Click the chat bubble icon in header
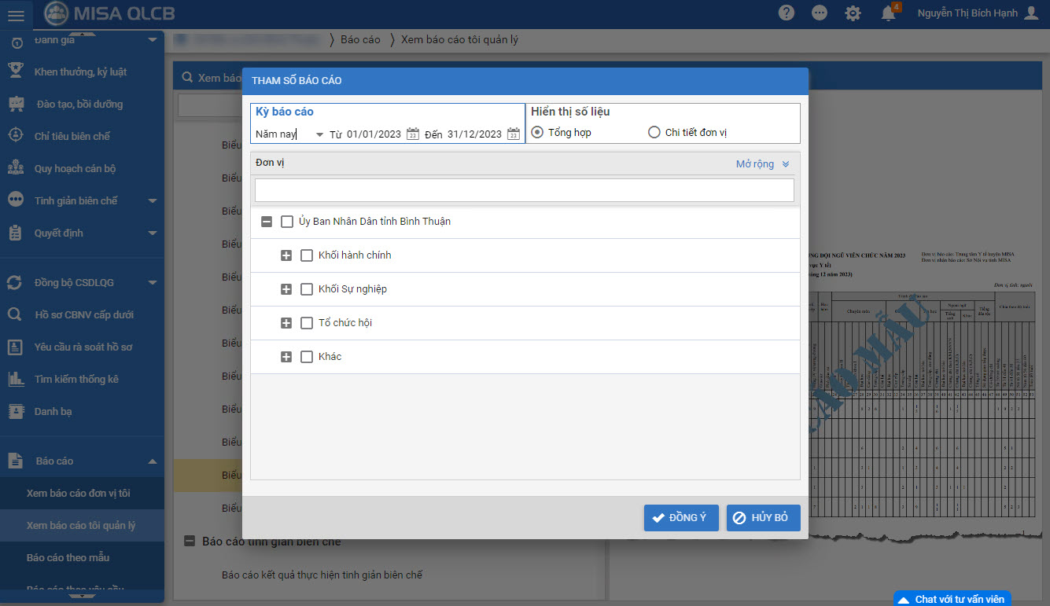 pos(820,13)
